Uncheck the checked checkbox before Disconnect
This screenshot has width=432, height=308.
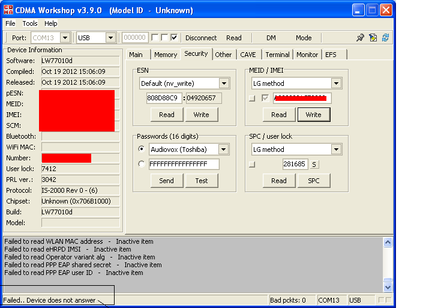pos(174,37)
